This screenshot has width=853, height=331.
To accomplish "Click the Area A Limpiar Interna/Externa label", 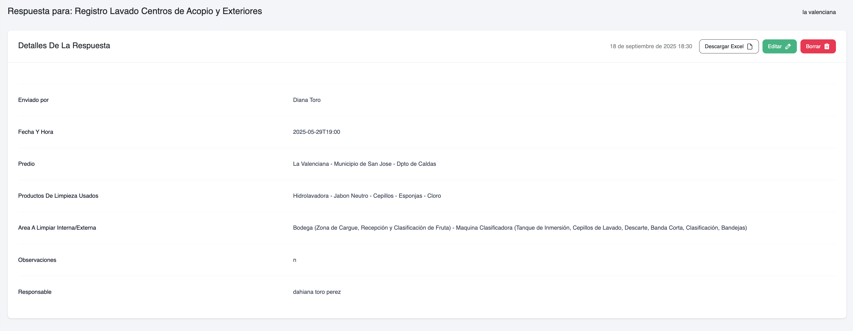I will click(x=57, y=228).
